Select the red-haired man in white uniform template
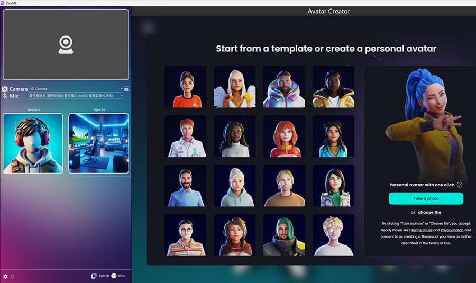The image size is (476, 283). point(186,136)
